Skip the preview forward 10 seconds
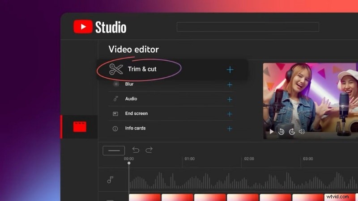 coord(292,131)
